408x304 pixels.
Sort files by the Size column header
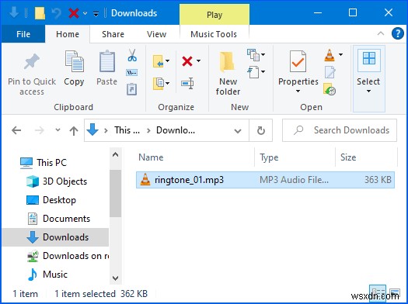pyautogui.click(x=348, y=157)
